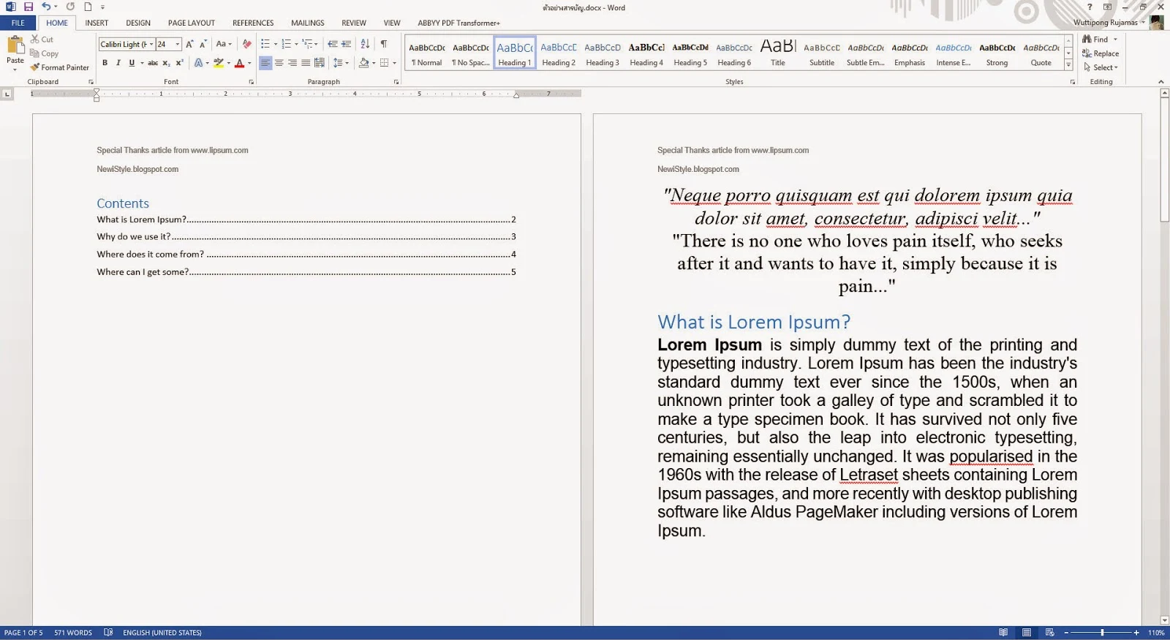
Task: Create a new blank document from quick toolbar
Action: point(88,7)
